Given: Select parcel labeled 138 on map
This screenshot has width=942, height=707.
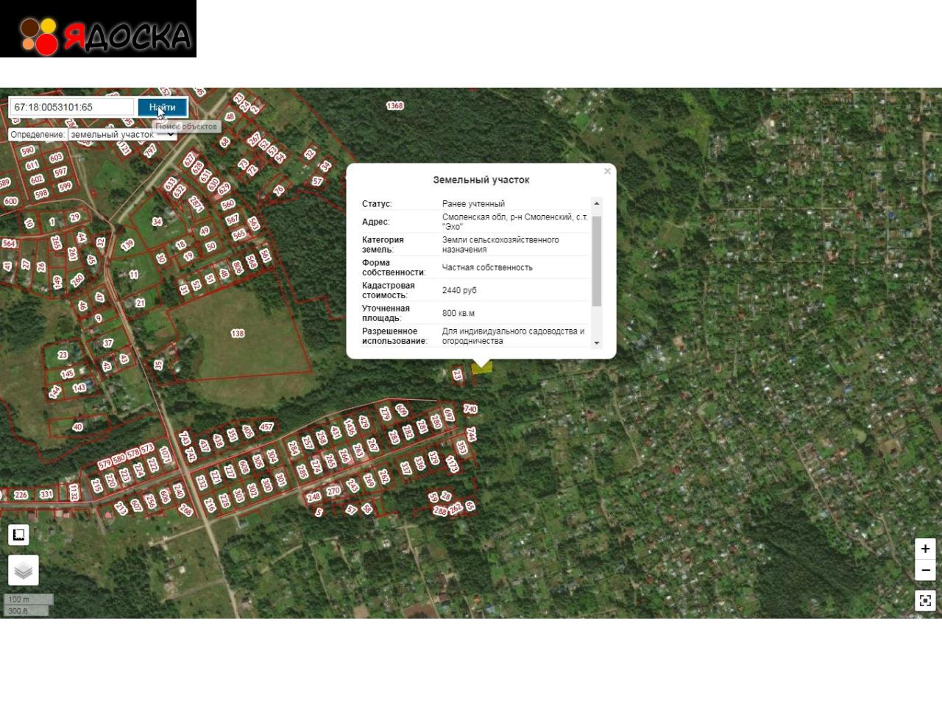Looking at the screenshot, I should pyautogui.click(x=237, y=334).
